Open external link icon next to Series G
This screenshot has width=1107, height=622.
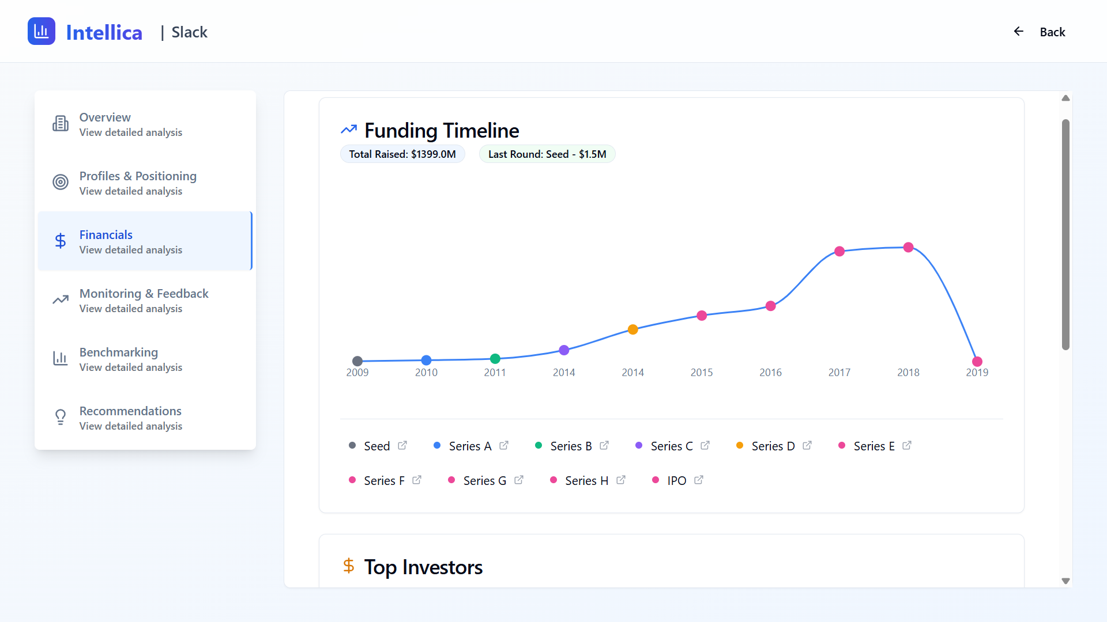(x=519, y=480)
